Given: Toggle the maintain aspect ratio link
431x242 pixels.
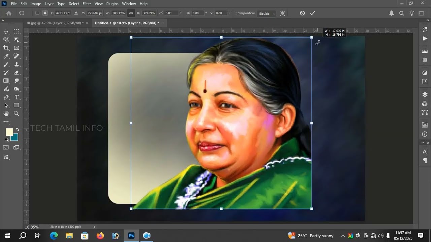Looking at the screenshot, I should tap(131, 13).
